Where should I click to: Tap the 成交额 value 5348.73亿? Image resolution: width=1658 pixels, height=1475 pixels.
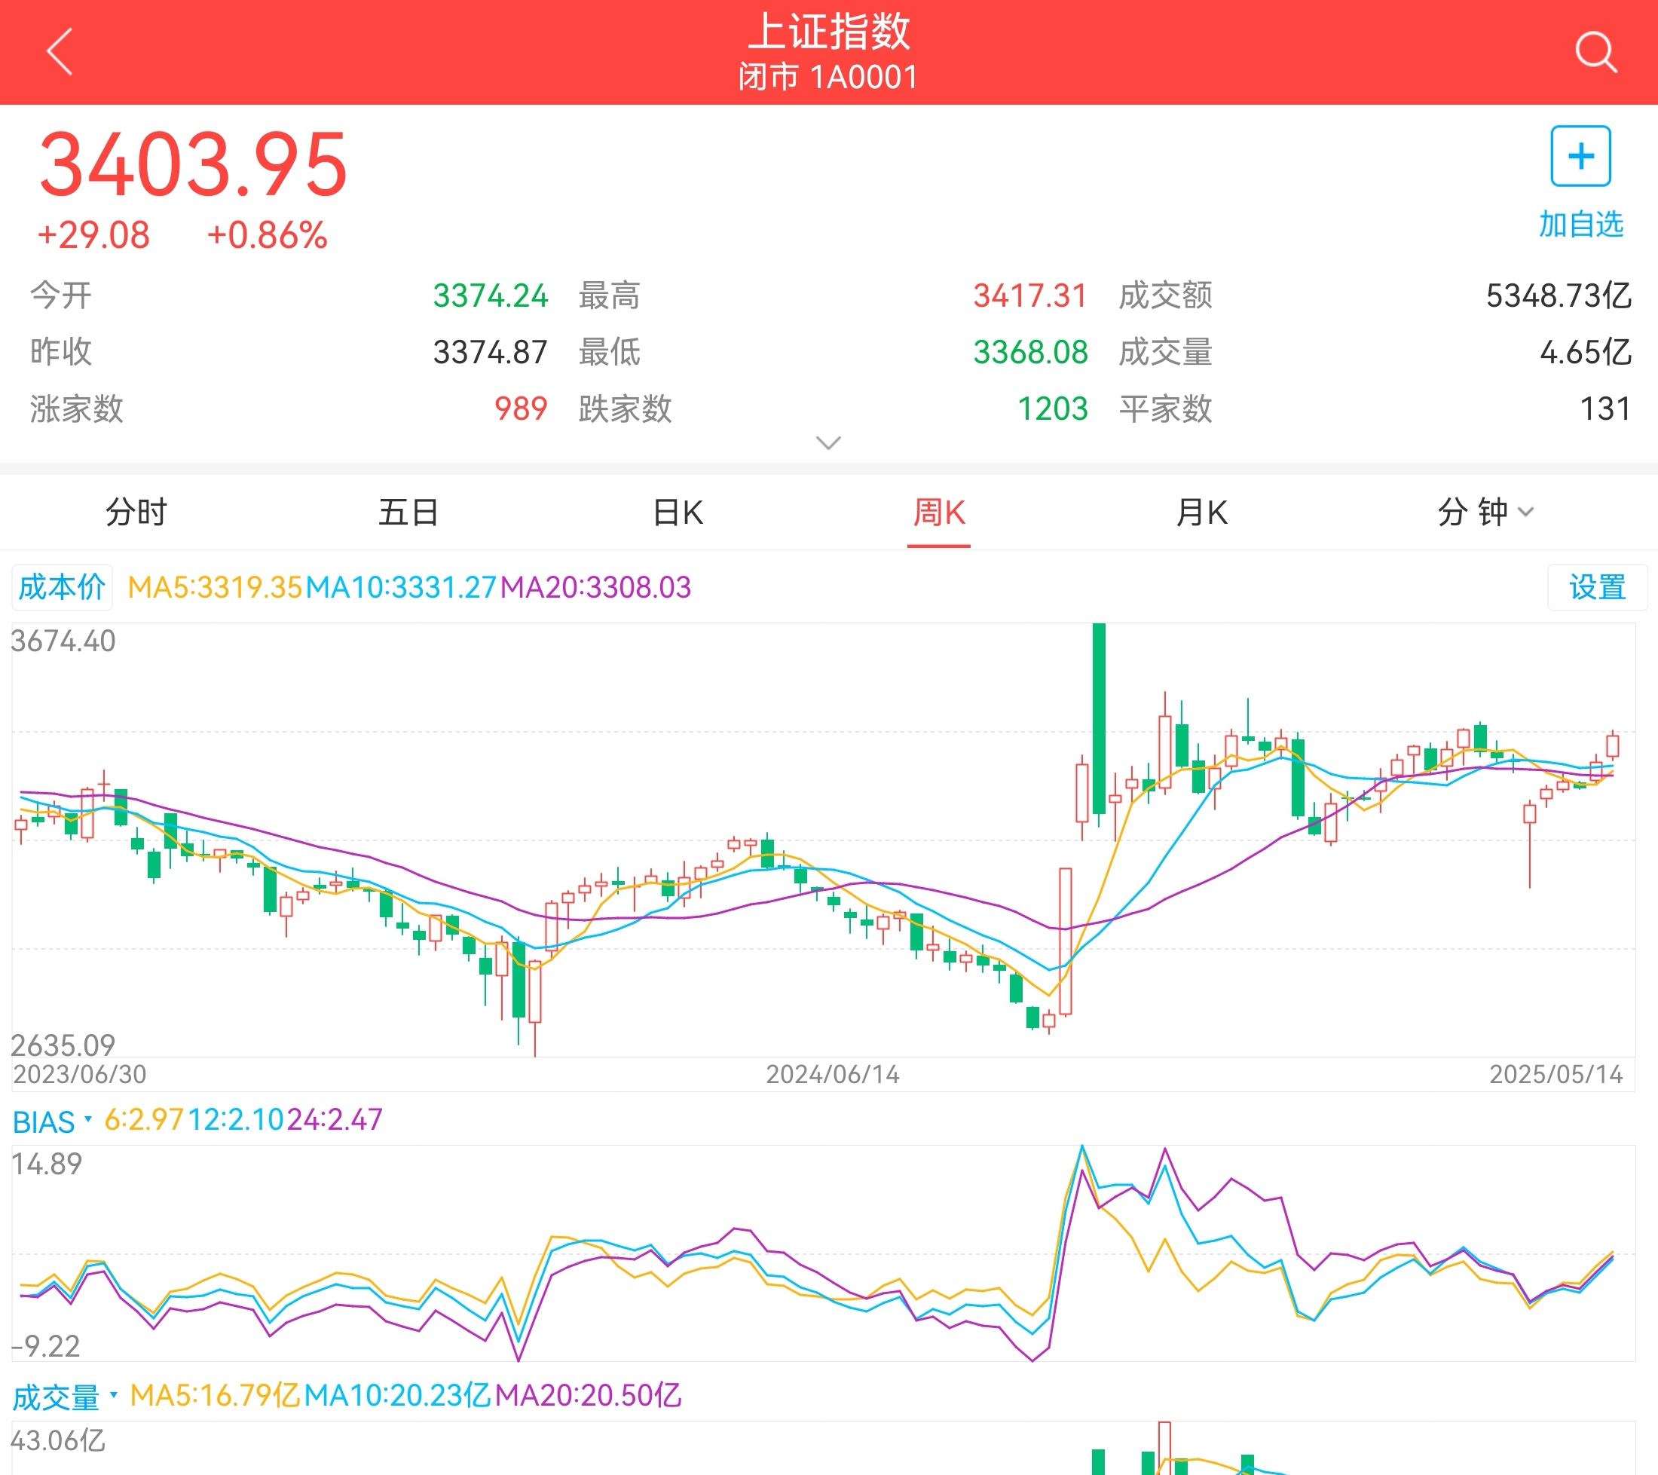(1559, 295)
